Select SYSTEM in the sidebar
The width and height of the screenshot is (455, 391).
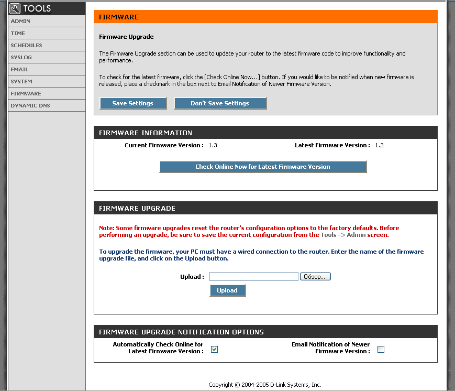pos(47,81)
